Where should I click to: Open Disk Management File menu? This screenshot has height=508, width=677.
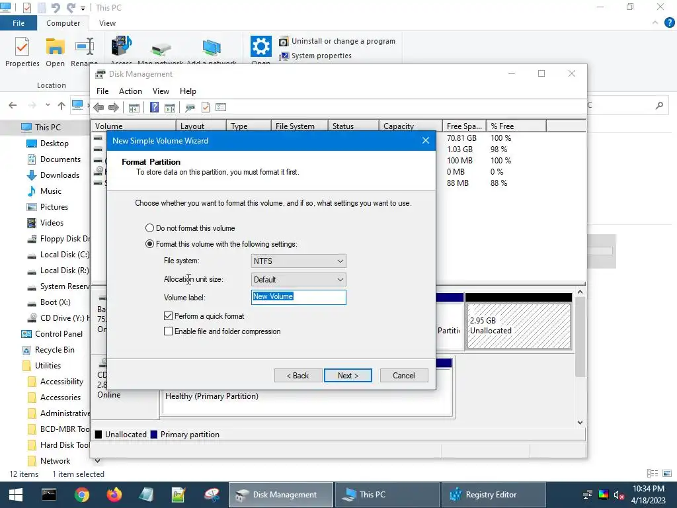[x=102, y=91]
